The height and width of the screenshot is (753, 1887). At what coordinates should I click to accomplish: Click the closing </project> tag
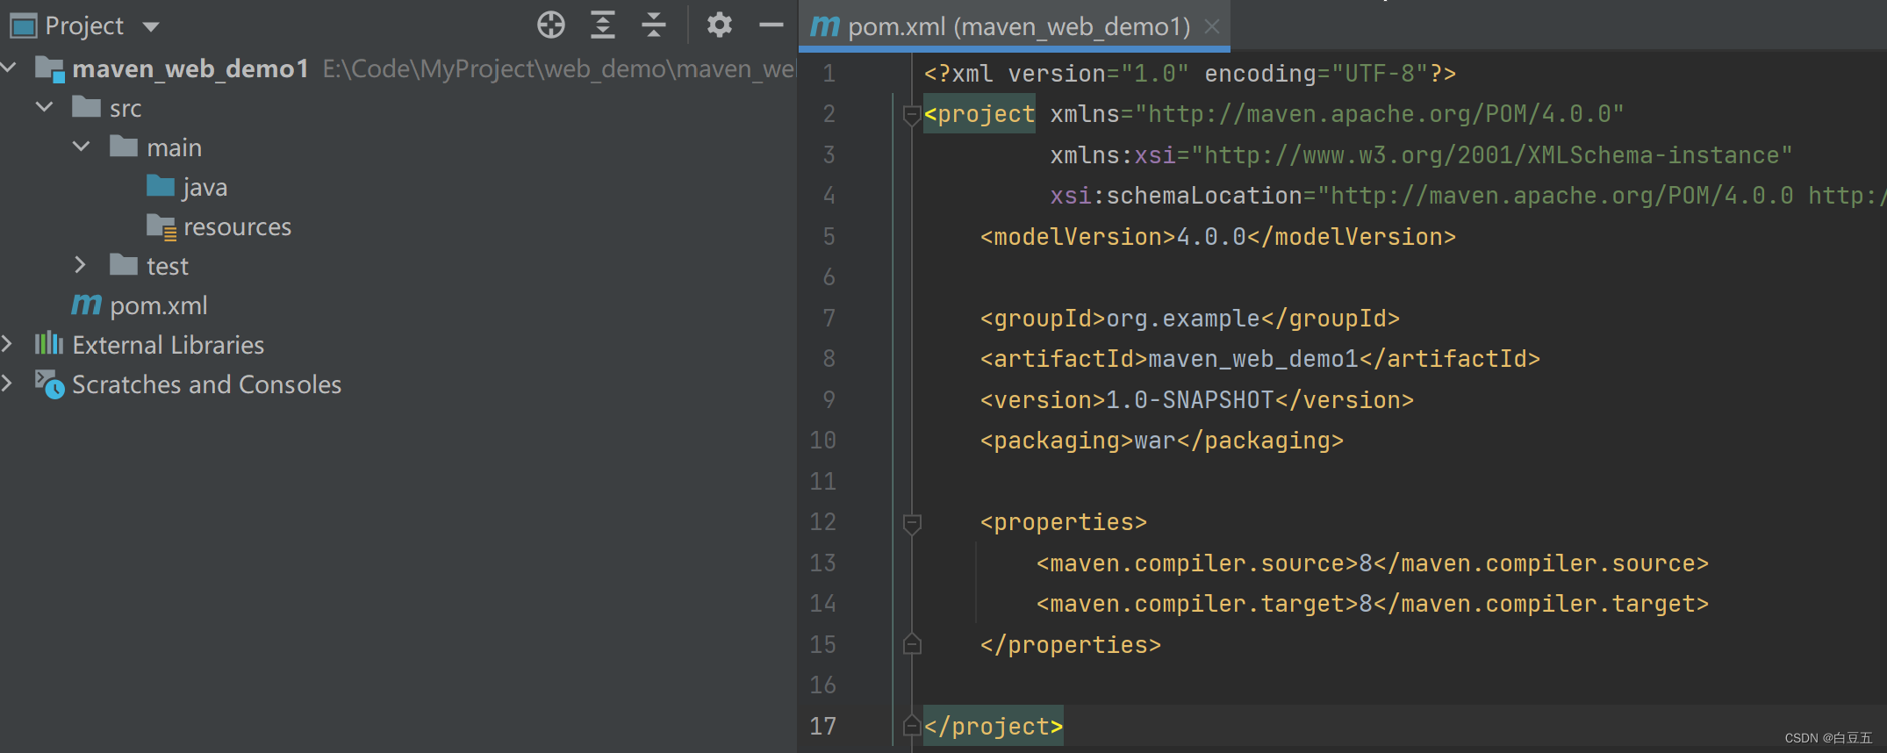(x=993, y=727)
